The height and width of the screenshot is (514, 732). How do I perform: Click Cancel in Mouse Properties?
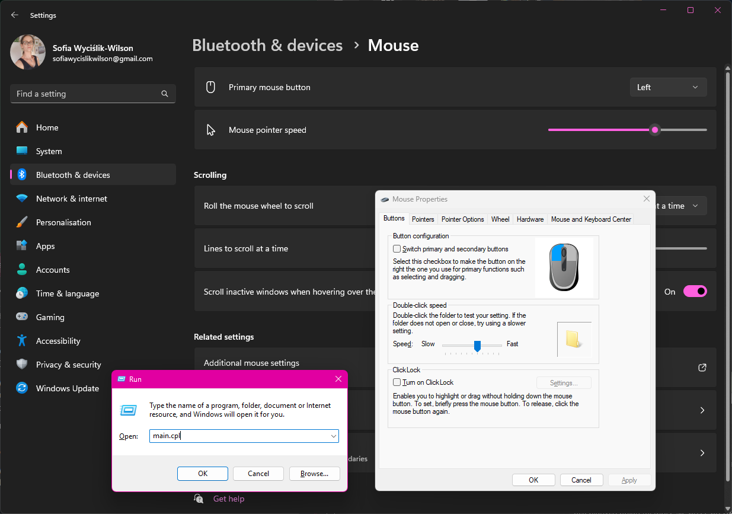581,480
